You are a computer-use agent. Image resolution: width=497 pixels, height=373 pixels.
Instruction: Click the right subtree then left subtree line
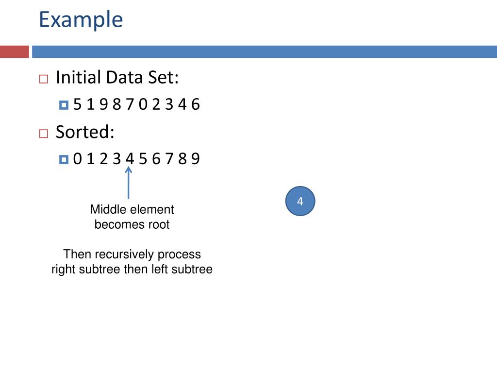pyautogui.click(x=132, y=269)
